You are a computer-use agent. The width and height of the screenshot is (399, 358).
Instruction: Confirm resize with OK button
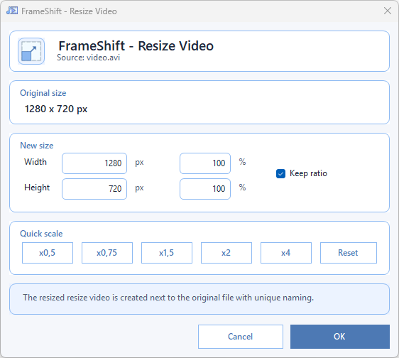(340, 337)
